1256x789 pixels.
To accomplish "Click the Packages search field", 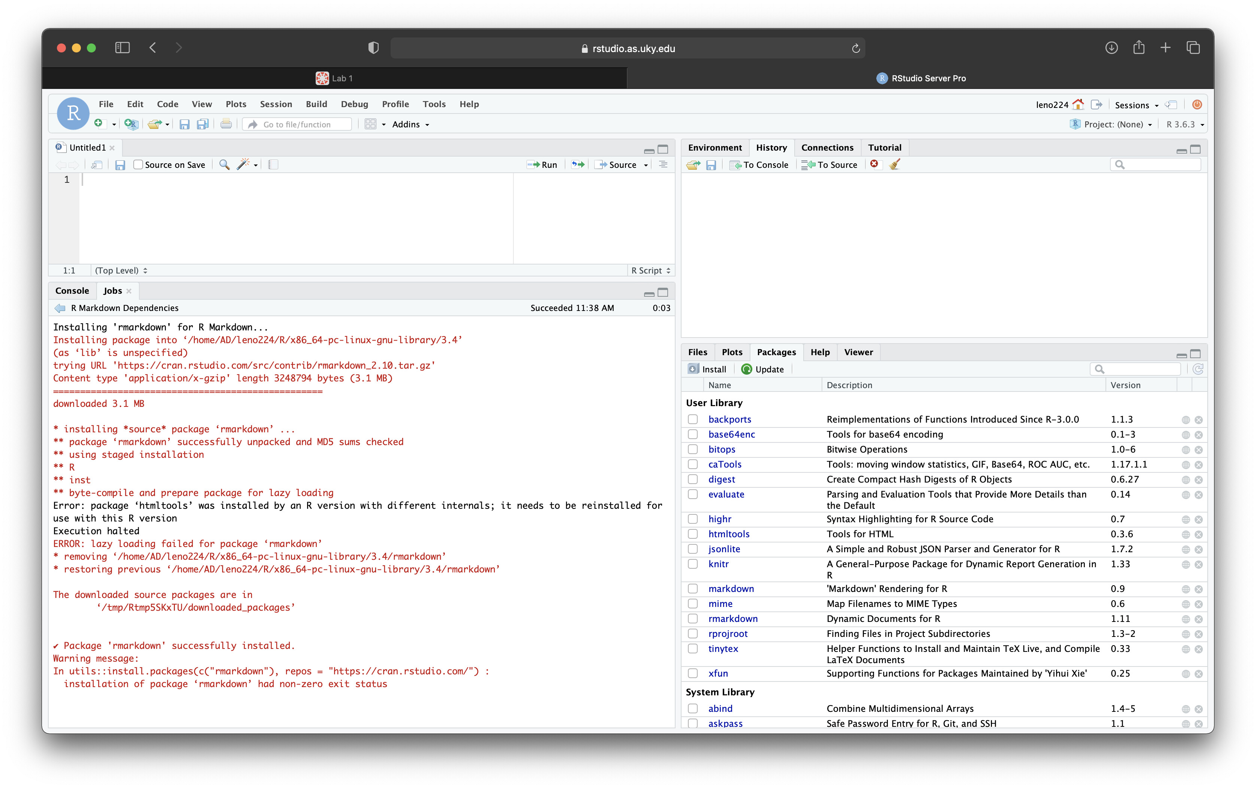I will pos(1135,369).
